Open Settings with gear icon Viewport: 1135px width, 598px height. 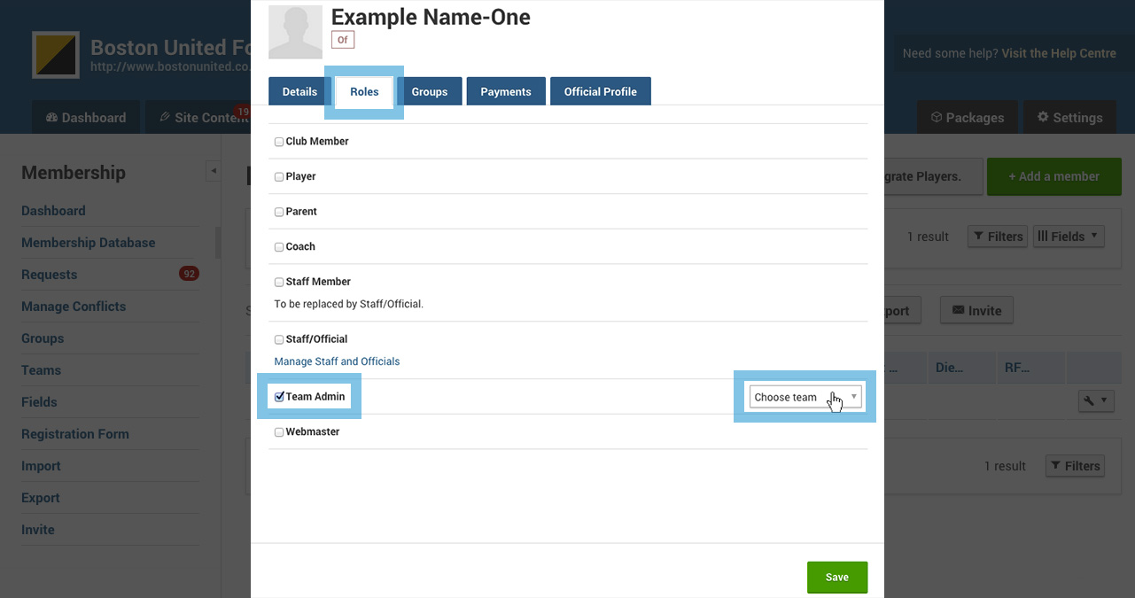click(x=1069, y=118)
